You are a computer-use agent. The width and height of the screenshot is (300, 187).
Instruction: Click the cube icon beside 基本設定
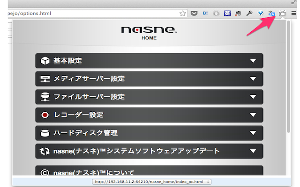point(45,61)
